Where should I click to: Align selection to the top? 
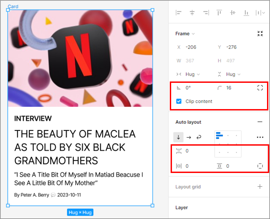[x=219, y=13]
